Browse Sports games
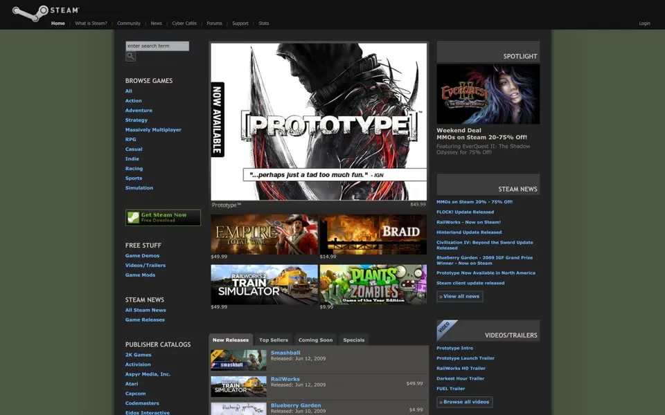 134,178
